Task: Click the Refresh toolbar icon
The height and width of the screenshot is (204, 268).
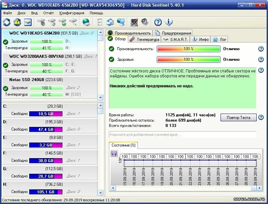Action: [7, 22]
